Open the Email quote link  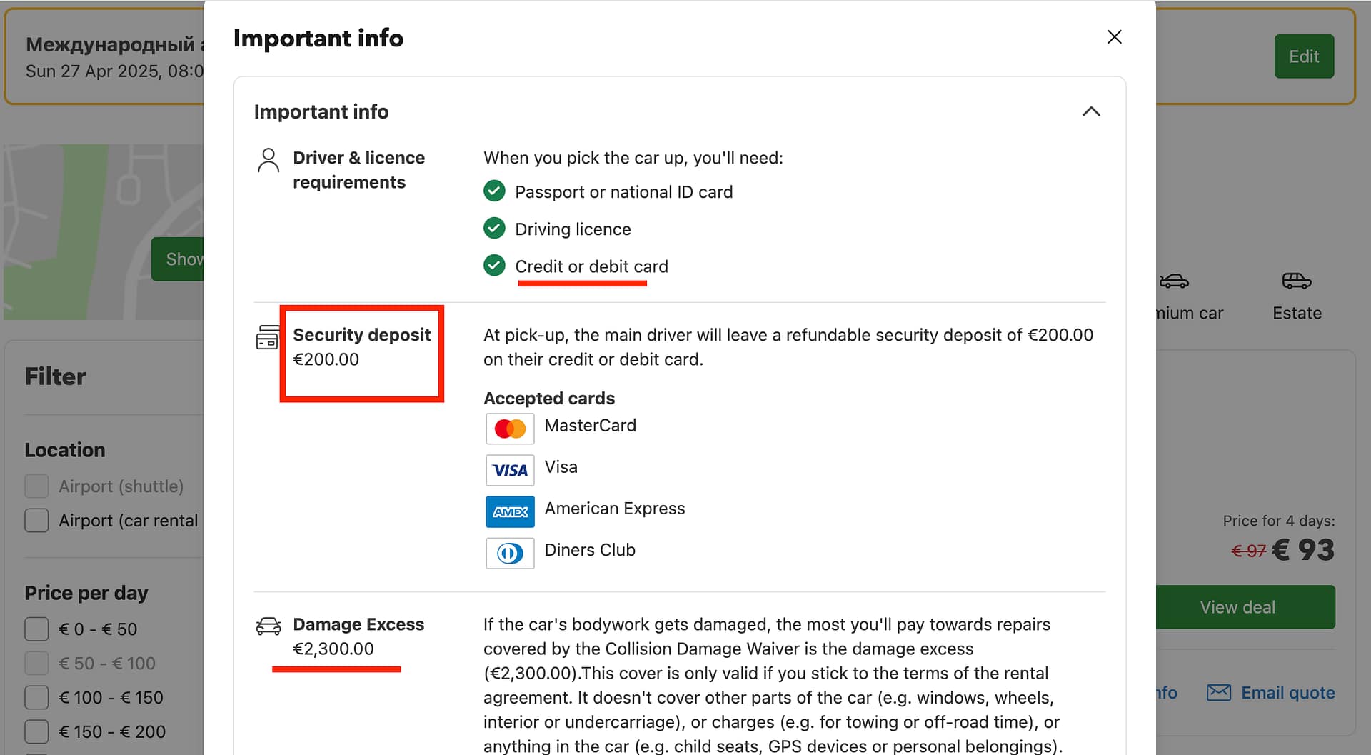pos(1287,693)
